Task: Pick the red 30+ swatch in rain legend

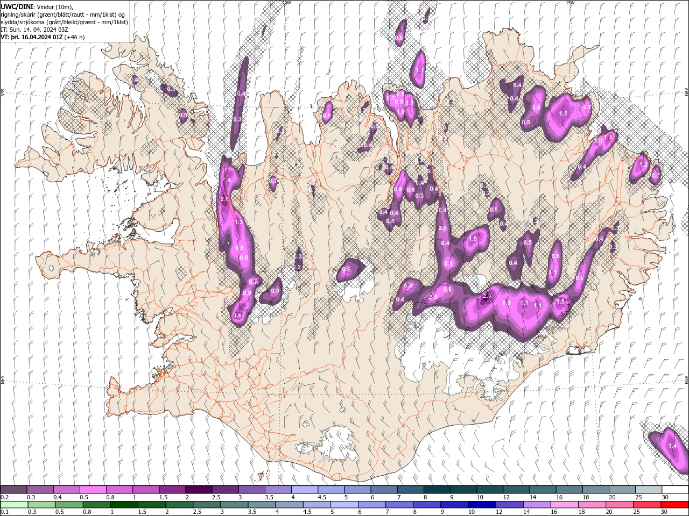Action: tap(675, 505)
